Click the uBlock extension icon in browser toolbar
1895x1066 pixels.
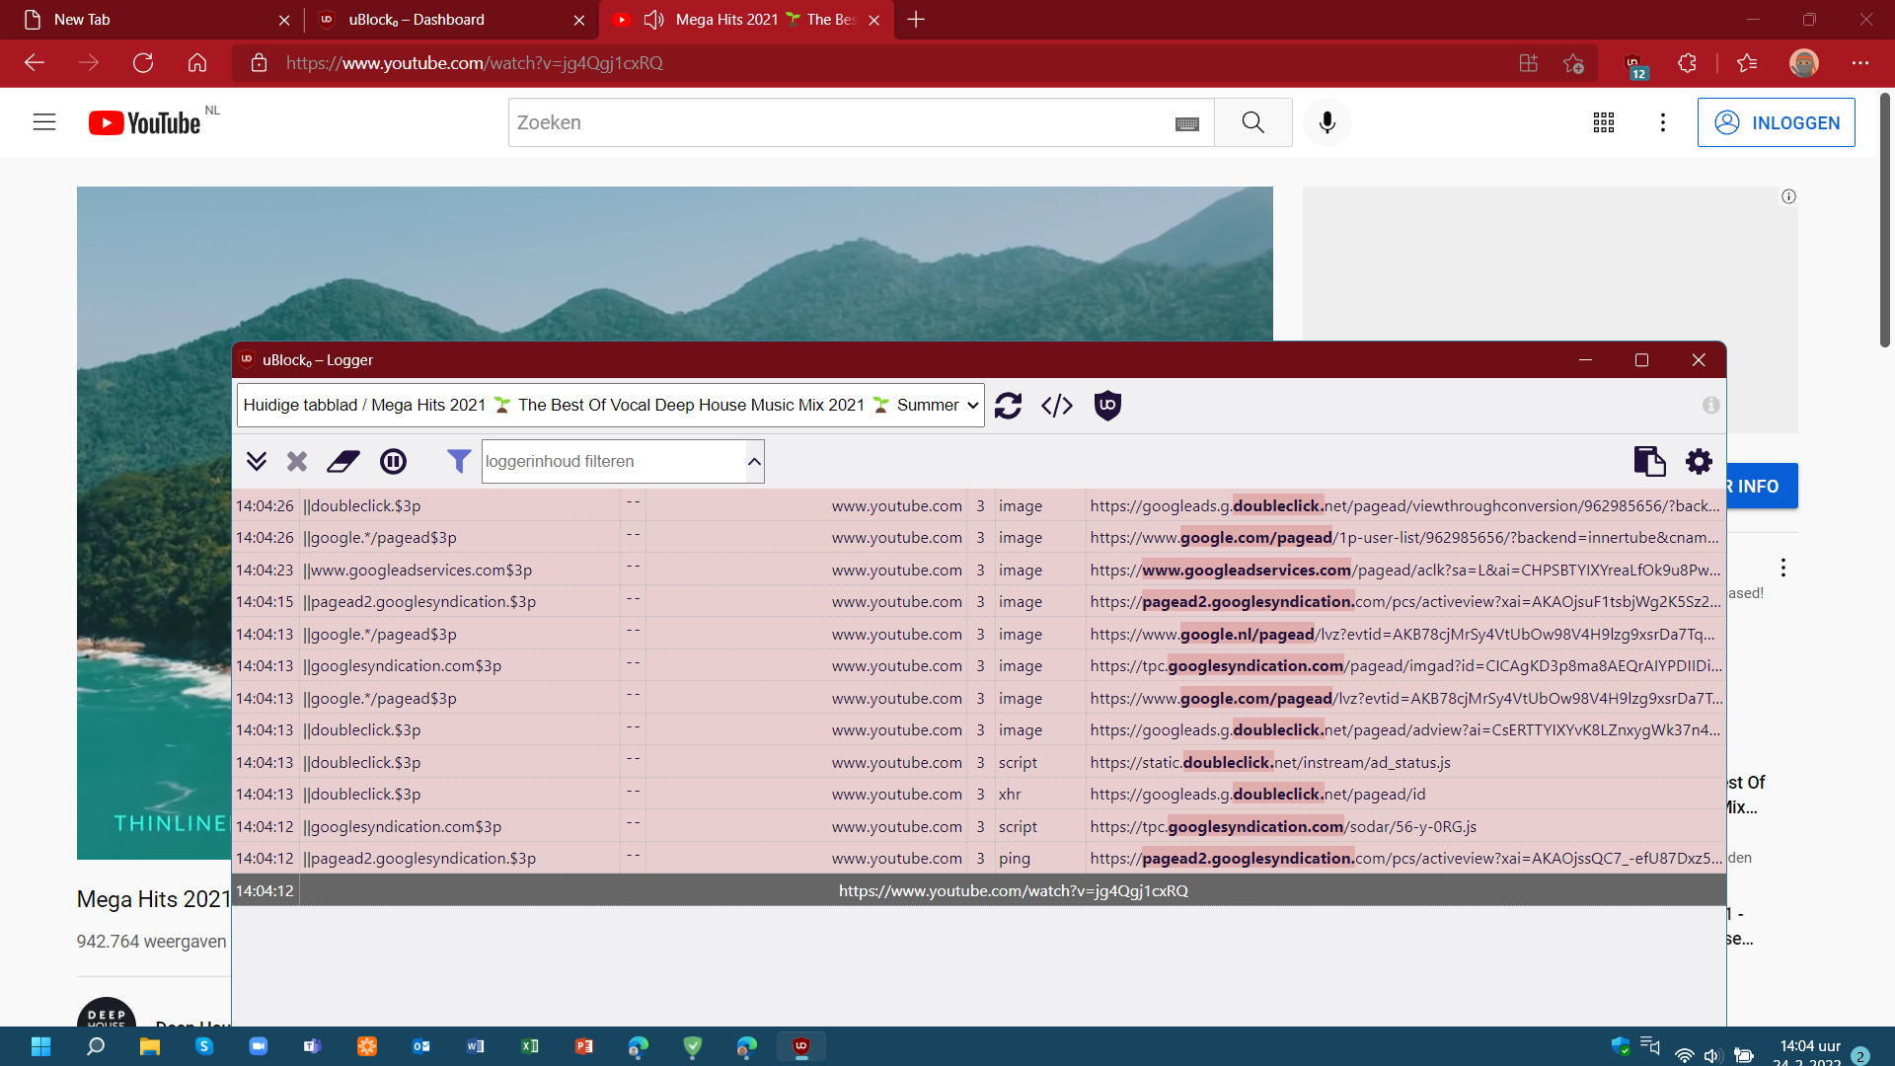[1634, 63]
